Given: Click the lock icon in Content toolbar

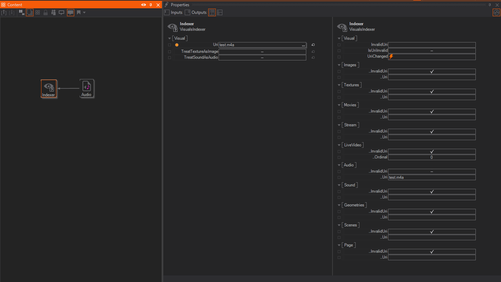Looking at the screenshot, I should 46,12.
